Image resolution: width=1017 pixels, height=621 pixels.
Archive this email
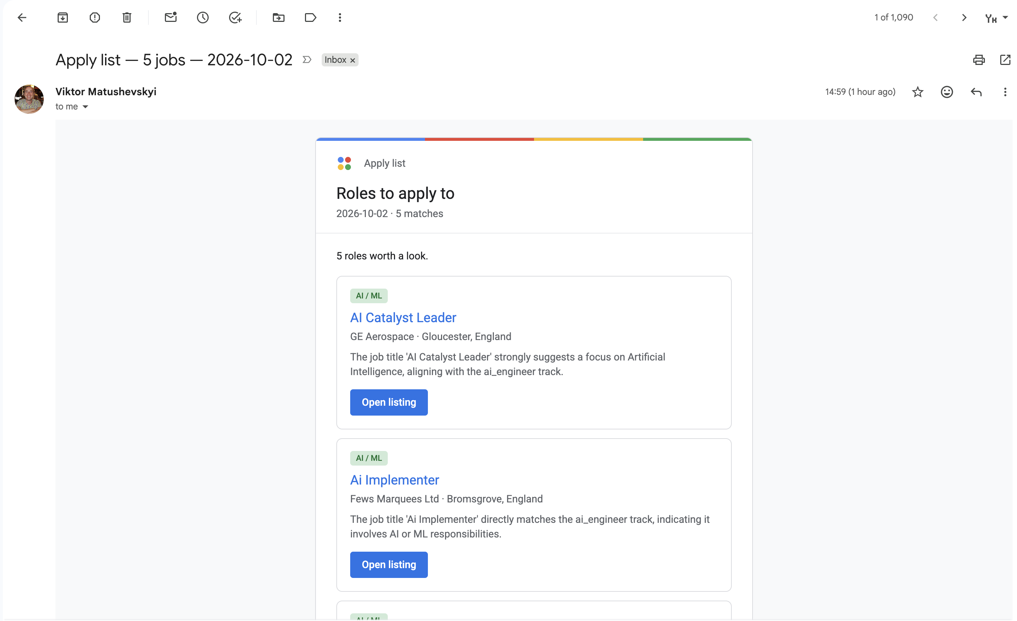click(63, 18)
